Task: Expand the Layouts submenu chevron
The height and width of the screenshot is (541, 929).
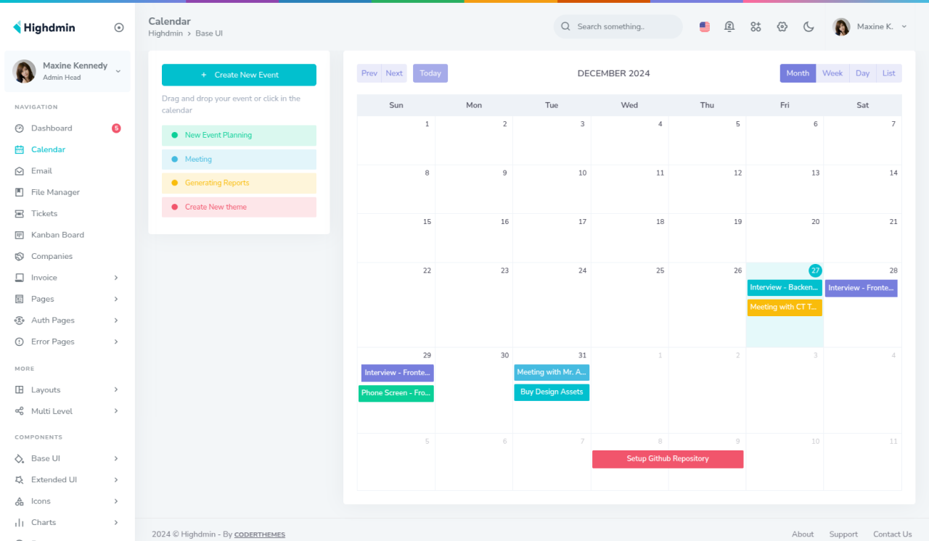Action: pos(116,390)
